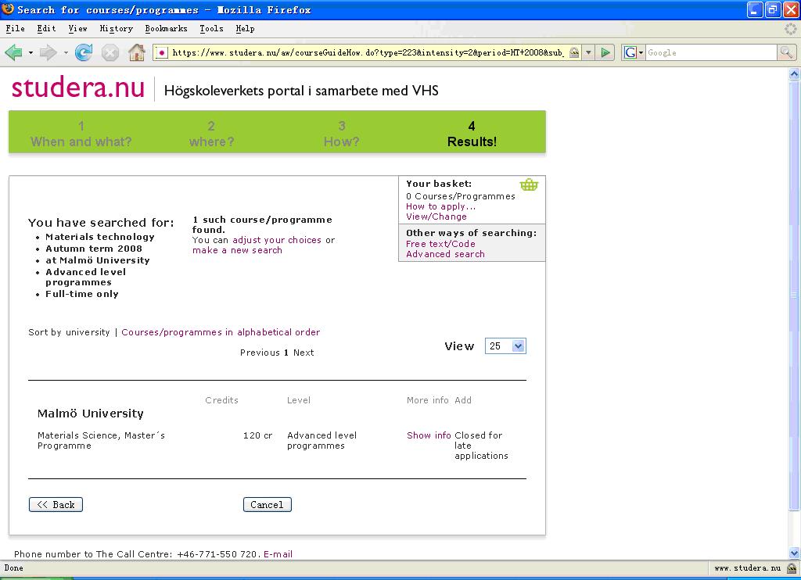
Task: Go to step 3 How?
Action: [341, 134]
